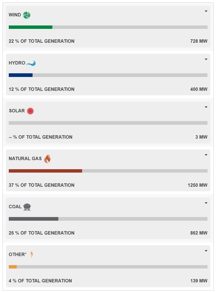The height and width of the screenshot is (292, 216).
Task: Click the green wind turbine icon
Action: pyautogui.click(x=27, y=15)
